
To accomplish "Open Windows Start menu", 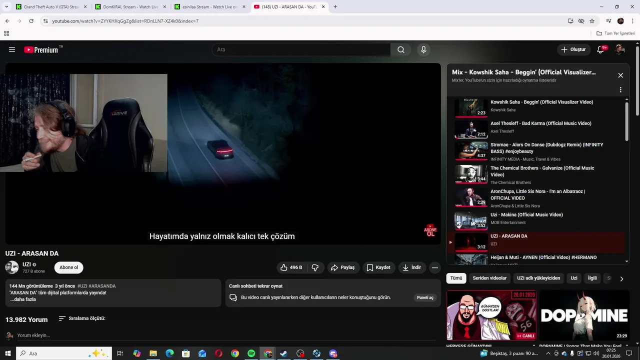I will [x=8, y=353].
